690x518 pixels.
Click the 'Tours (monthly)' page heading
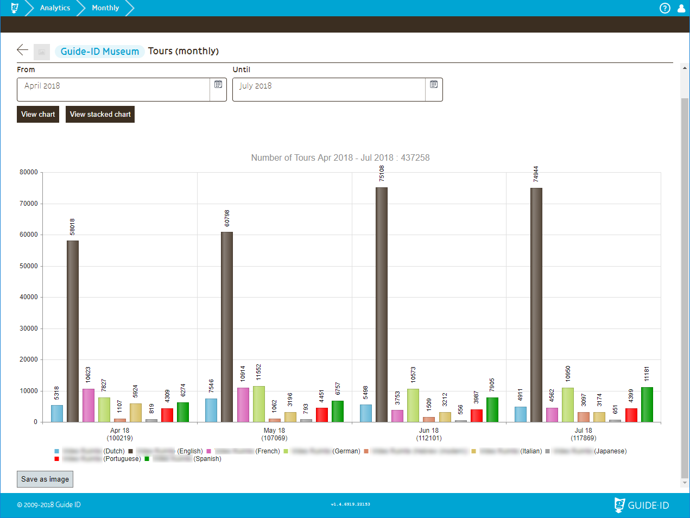[x=183, y=51]
